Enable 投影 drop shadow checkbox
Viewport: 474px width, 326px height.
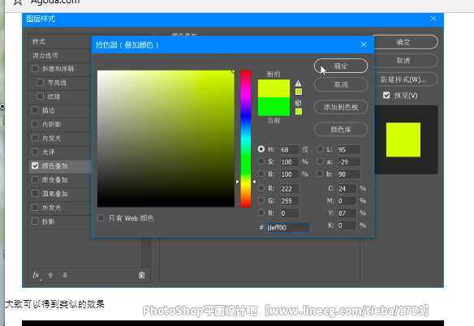[x=35, y=221]
